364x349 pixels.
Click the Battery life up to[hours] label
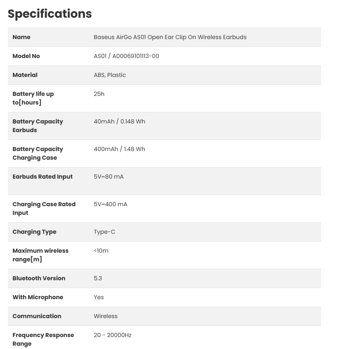pos(33,98)
